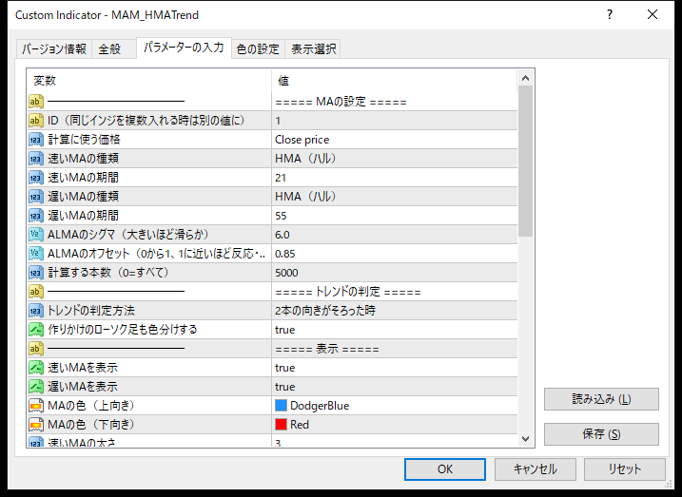Click the scrollbar up arrow

pyautogui.click(x=525, y=78)
